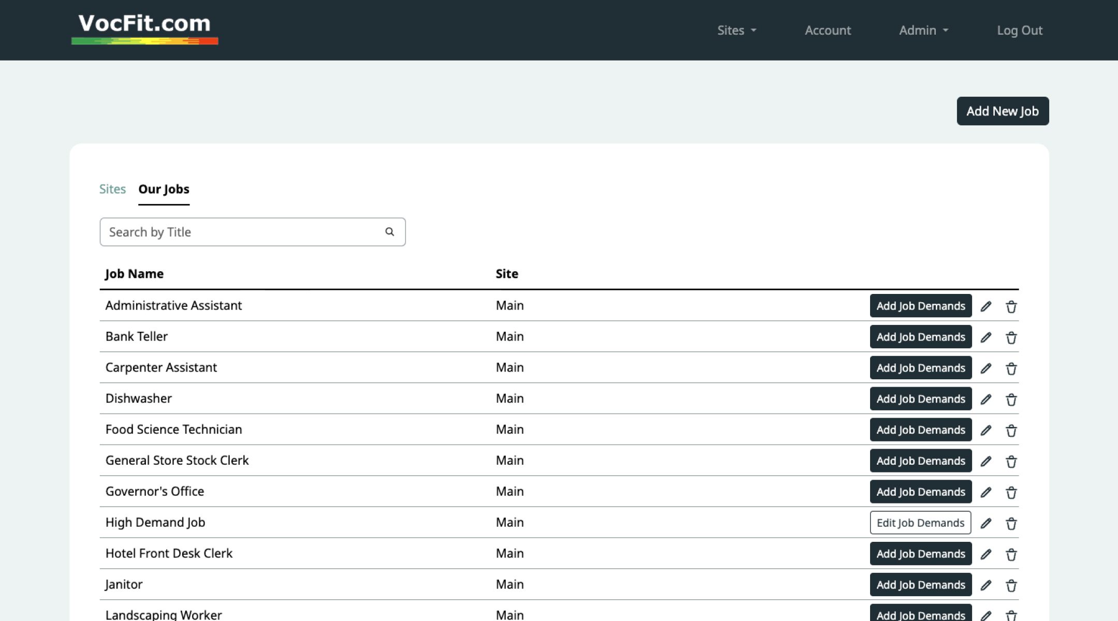The height and width of the screenshot is (621, 1118).
Task: Trash the Hotel Front Desk Clerk job
Action: click(x=1011, y=555)
